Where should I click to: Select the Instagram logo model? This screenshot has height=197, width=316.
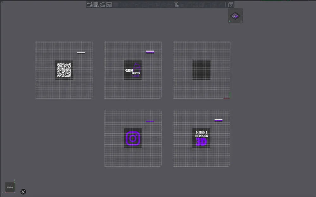coord(133,138)
